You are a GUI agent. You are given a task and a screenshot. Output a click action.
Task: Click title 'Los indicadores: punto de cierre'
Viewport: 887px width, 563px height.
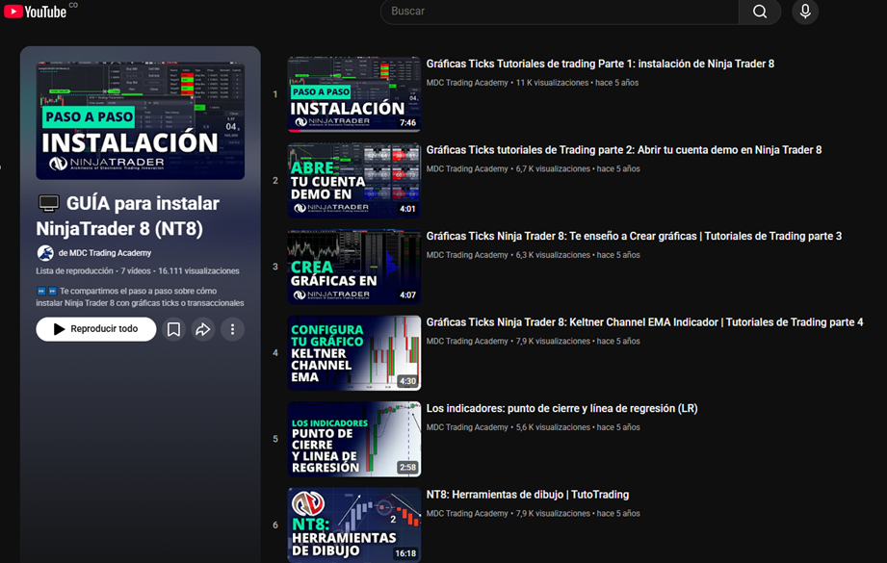(x=561, y=409)
